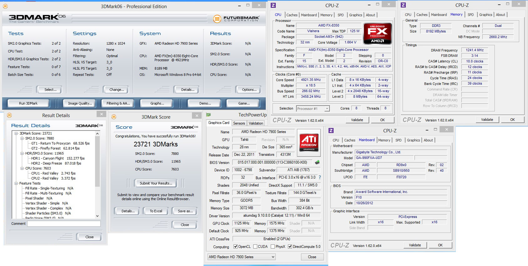Toggle the PhysX checkbox
This screenshot has width=528, height=266.
coord(273,247)
